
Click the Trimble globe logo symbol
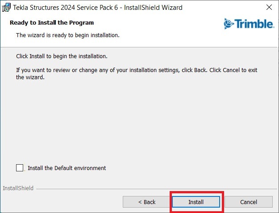tap(229, 24)
